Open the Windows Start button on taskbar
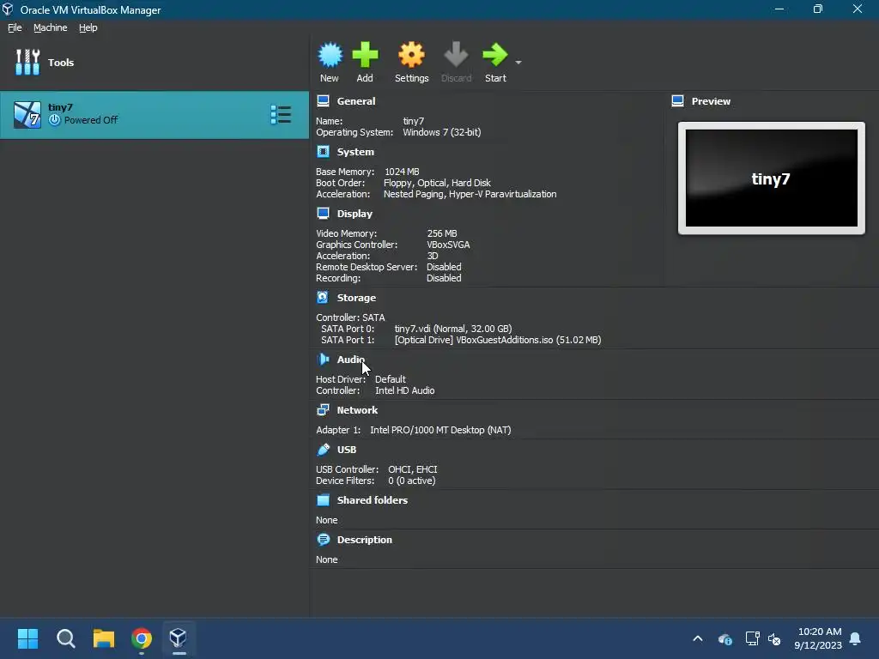Image resolution: width=879 pixels, height=659 pixels. click(27, 638)
